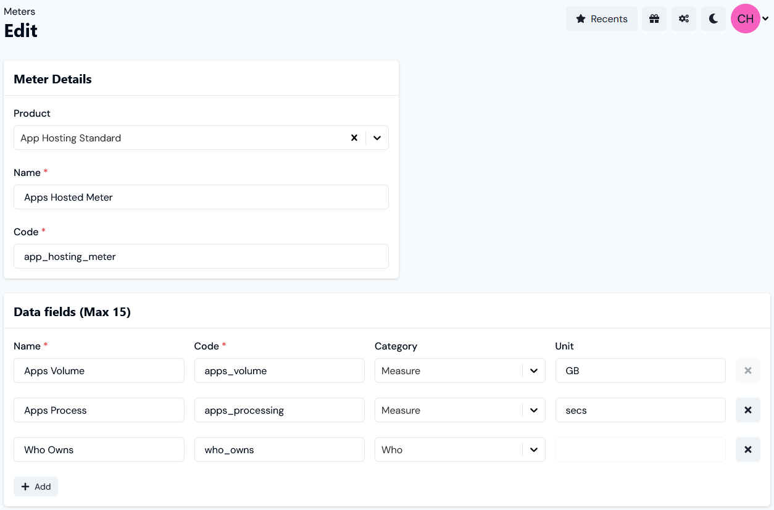Select the Code field app_hosting_meter

click(x=201, y=256)
